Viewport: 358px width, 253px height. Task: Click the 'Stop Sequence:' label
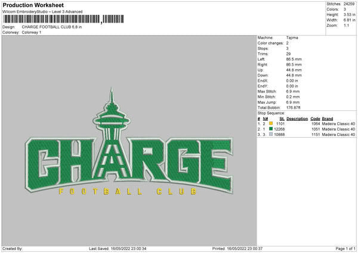271,113
